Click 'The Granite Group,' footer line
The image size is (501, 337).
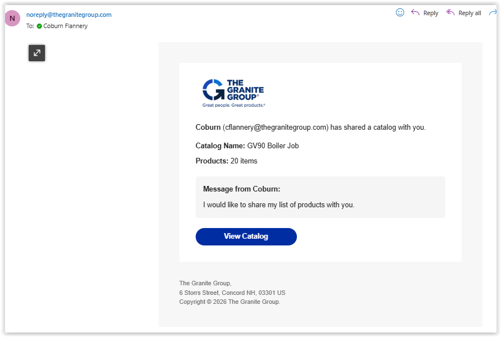(x=205, y=284)
